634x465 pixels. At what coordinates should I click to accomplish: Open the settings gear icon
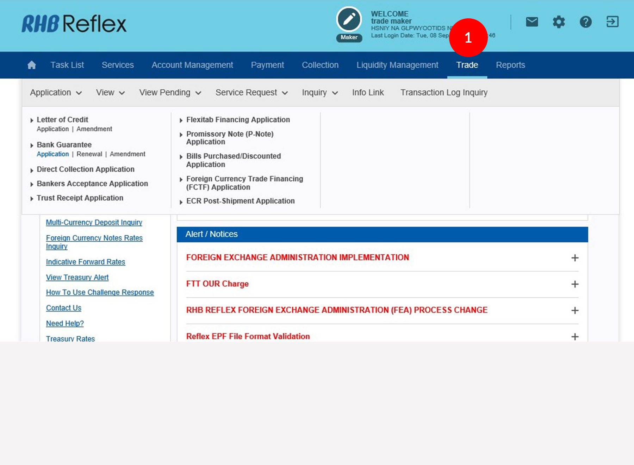(559, 22)
